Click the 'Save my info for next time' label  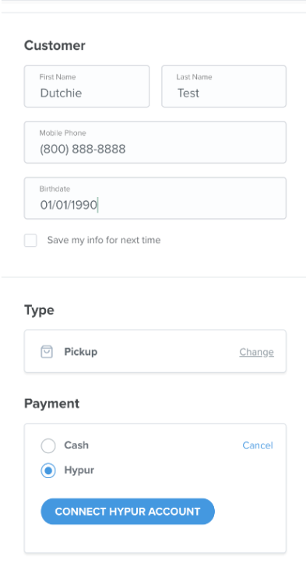[x=104, y=240]
